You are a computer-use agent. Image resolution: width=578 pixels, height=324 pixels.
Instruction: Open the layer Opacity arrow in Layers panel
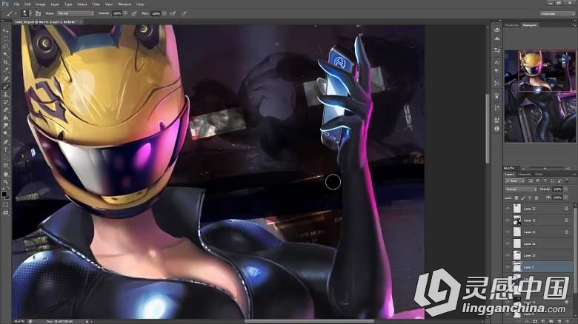tap(565, 189)
